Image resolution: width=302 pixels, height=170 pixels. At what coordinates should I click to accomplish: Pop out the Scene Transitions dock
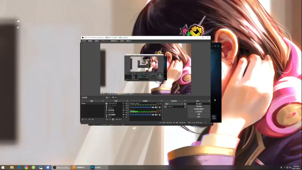pos(185,101)
